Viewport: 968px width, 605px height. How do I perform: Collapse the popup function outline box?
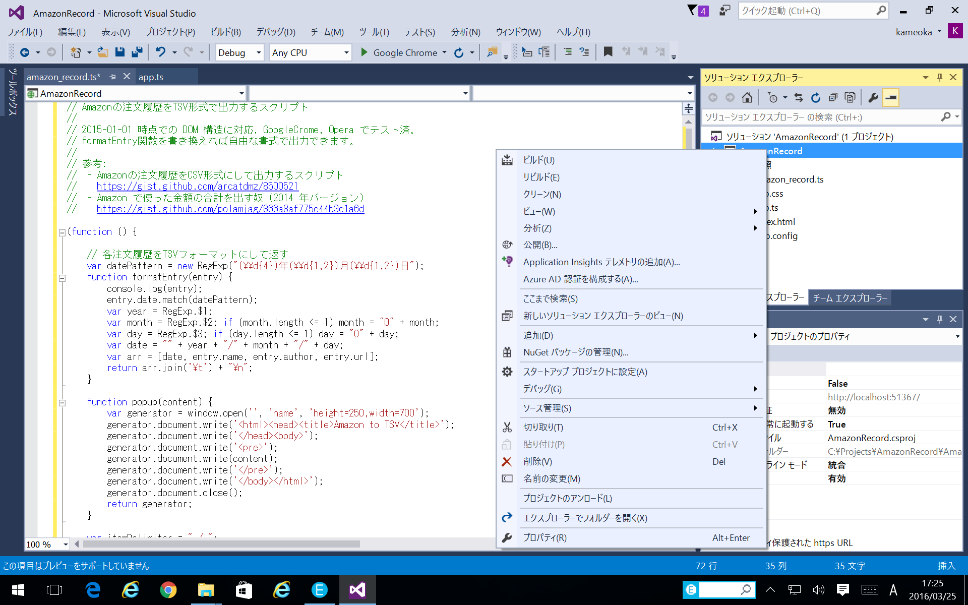[62, 403]
